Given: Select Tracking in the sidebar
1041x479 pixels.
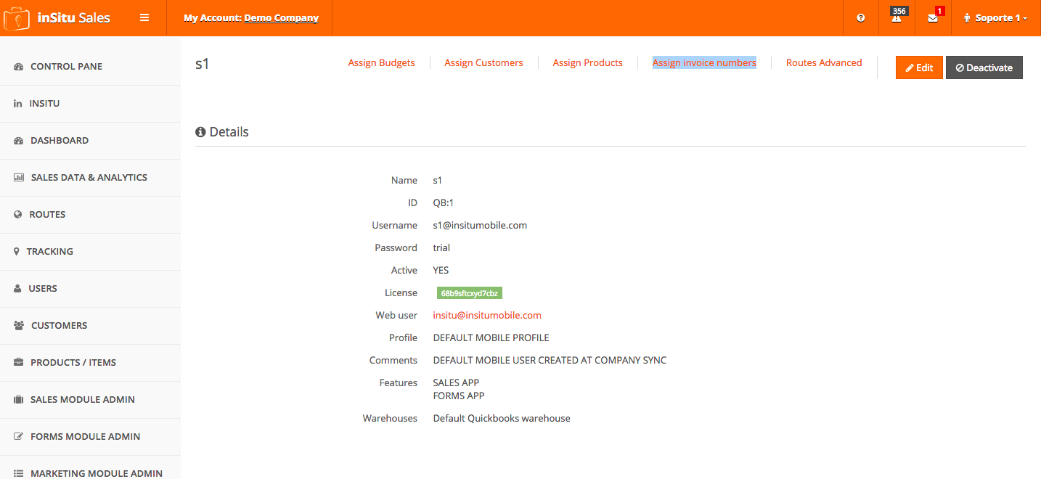Looking at the screenshot, I should pyautogui.click(x=49, y=252).
